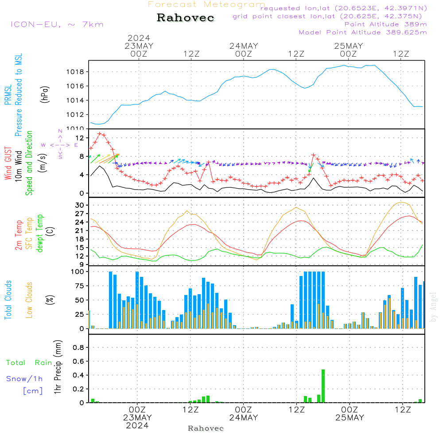The width and height of the screenshot is (443, 443).
Task: Click the '(hPa)' unit label
Action: 45,94
